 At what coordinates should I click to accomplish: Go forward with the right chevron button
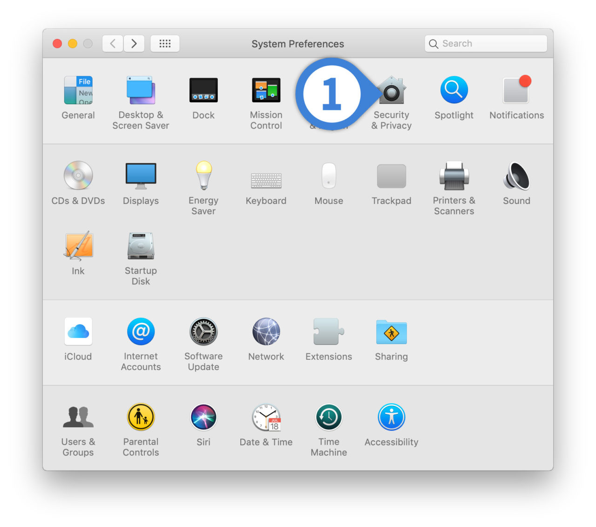(134, 44)
